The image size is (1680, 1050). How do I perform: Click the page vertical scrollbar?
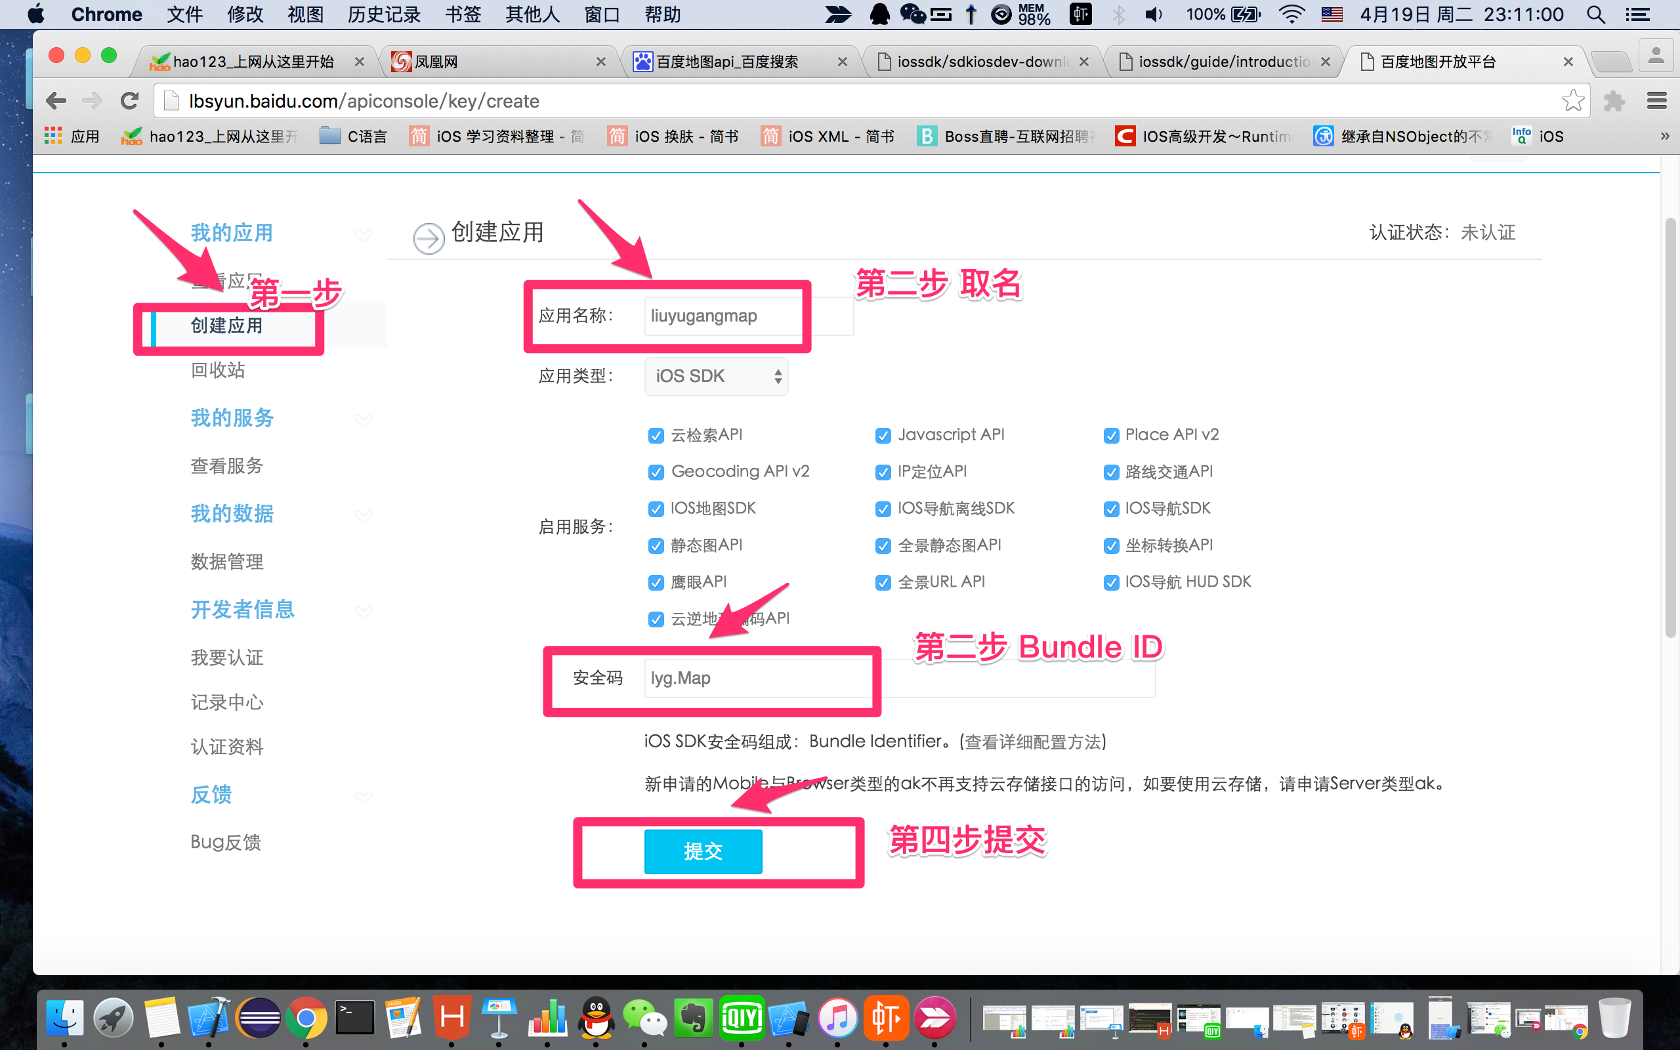point(1670,427)
